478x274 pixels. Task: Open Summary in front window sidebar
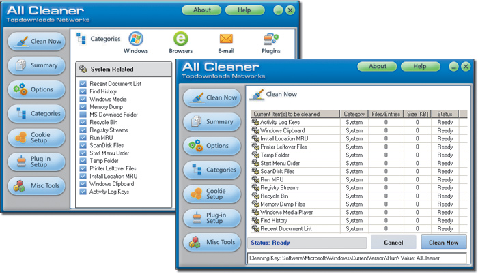212,122
